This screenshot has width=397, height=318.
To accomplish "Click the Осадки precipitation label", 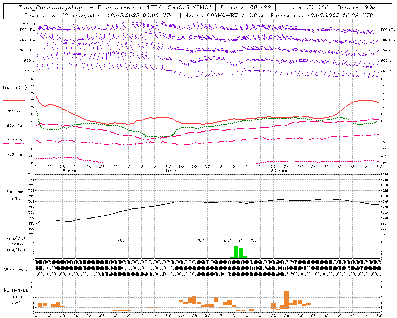I will (x=16, y=244).
